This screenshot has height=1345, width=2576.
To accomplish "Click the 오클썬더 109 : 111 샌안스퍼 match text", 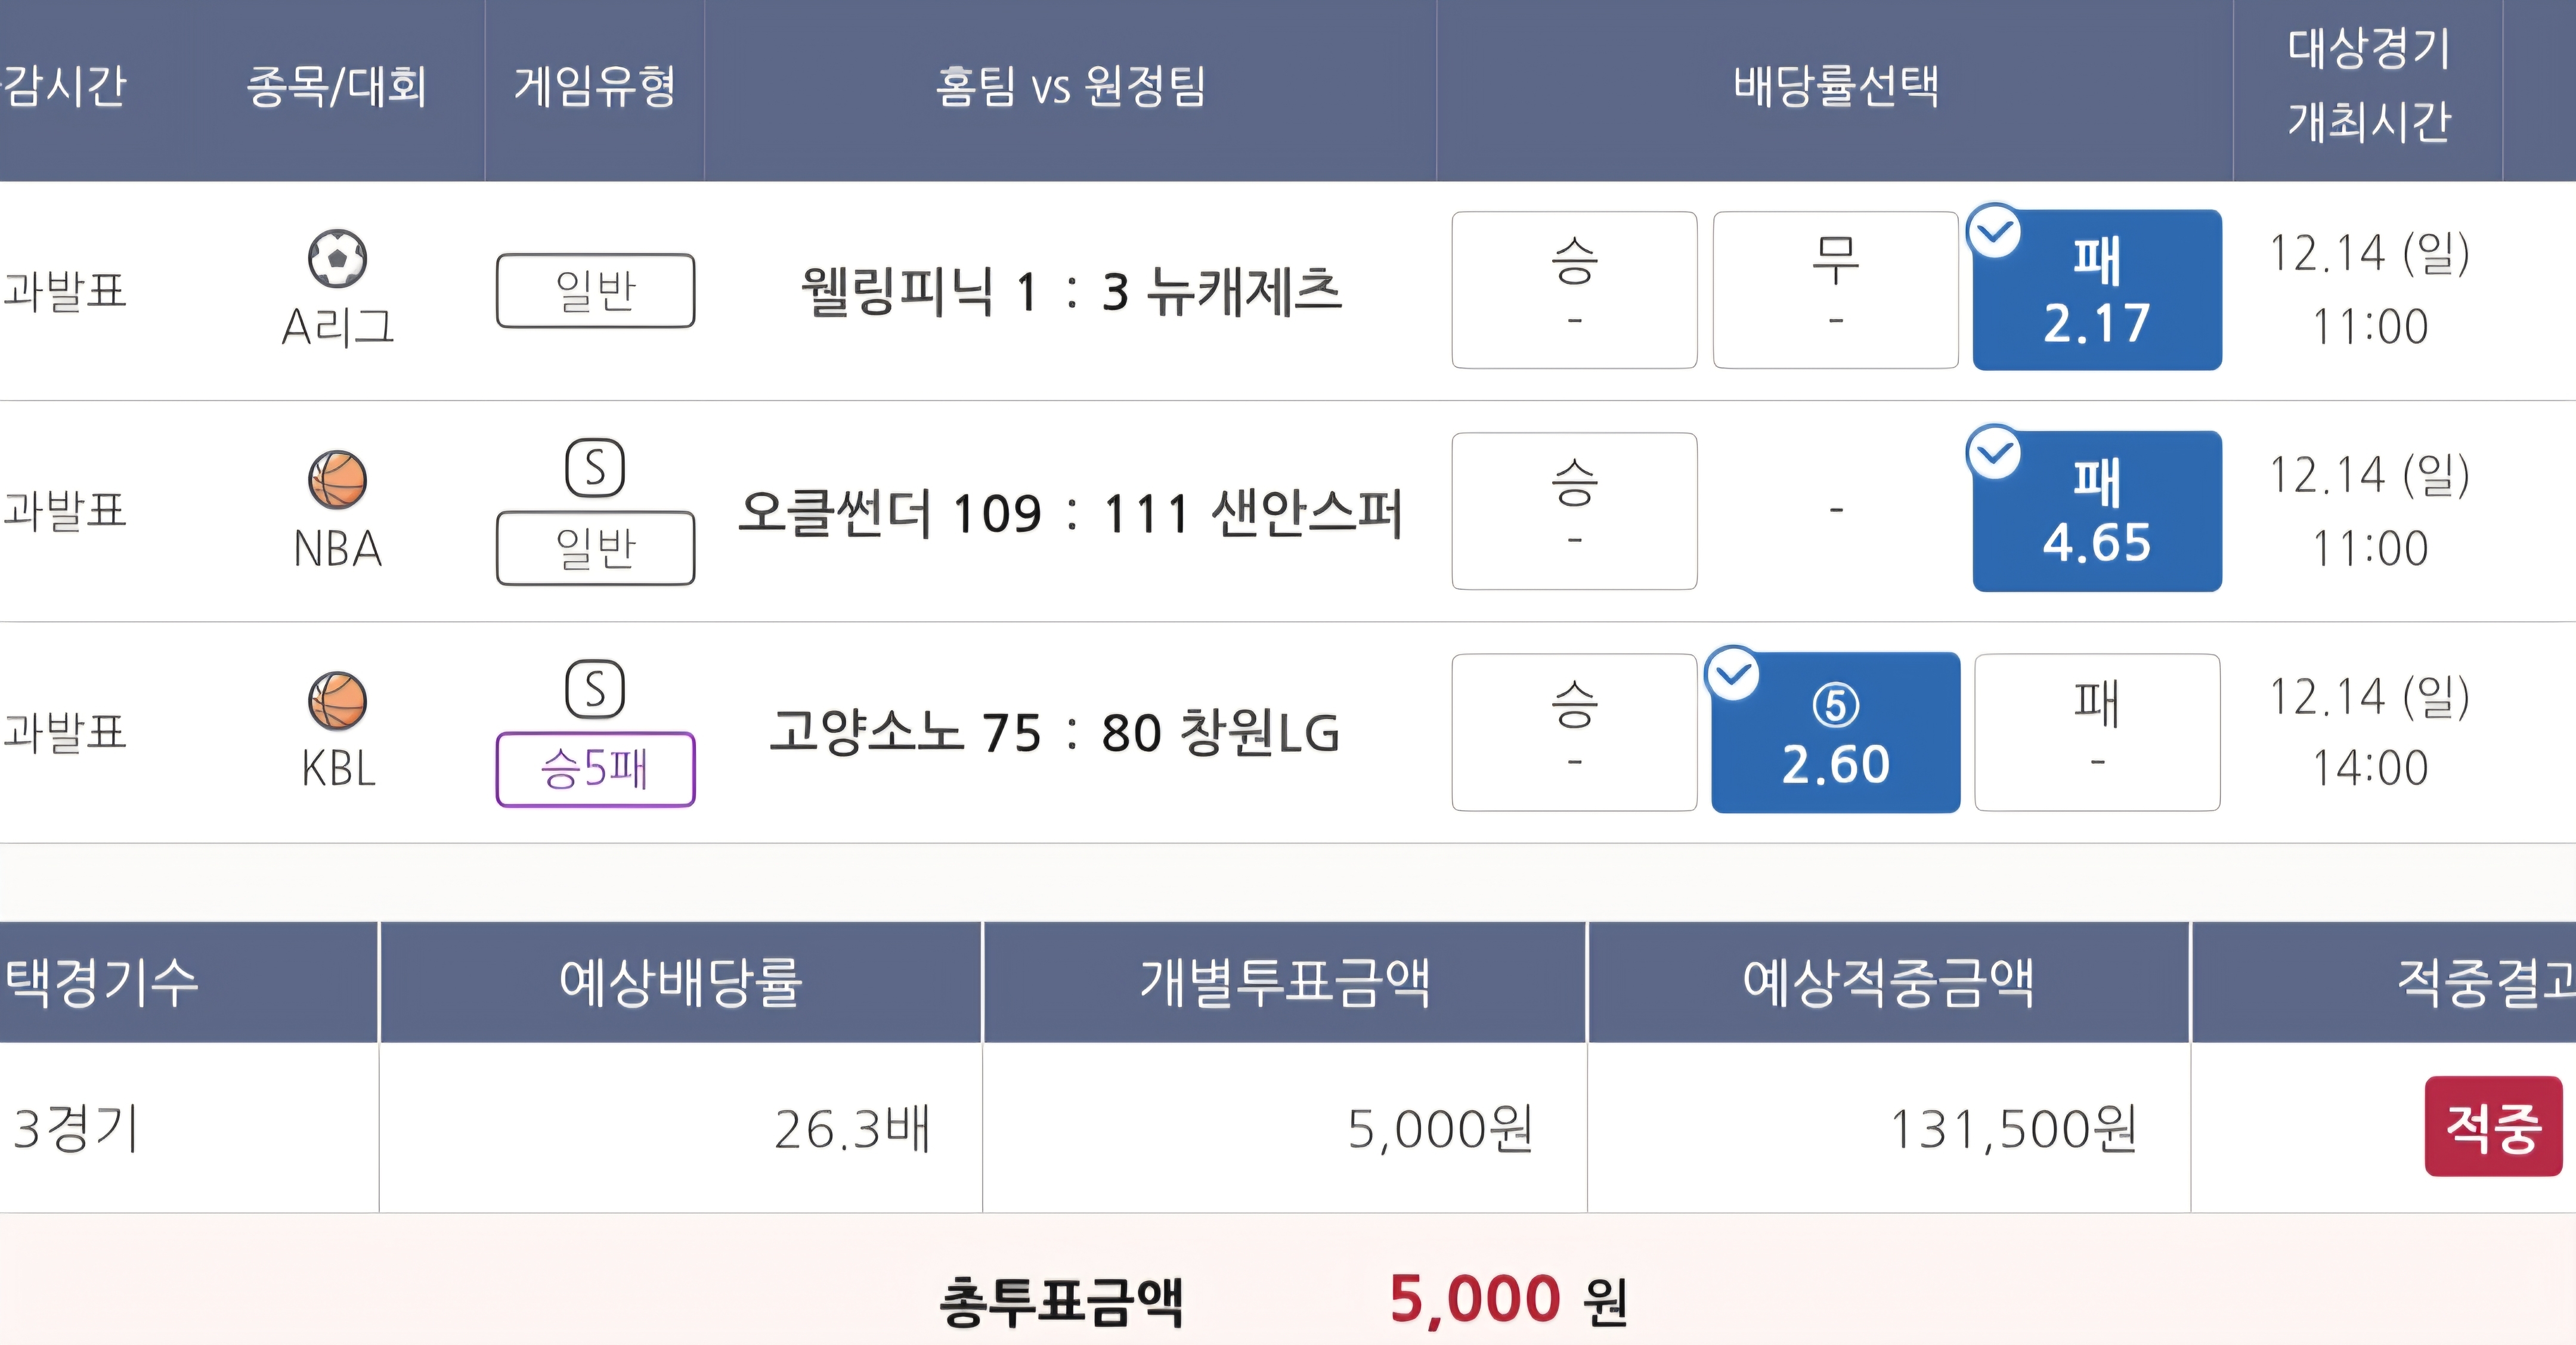I will coord(1070,513).
